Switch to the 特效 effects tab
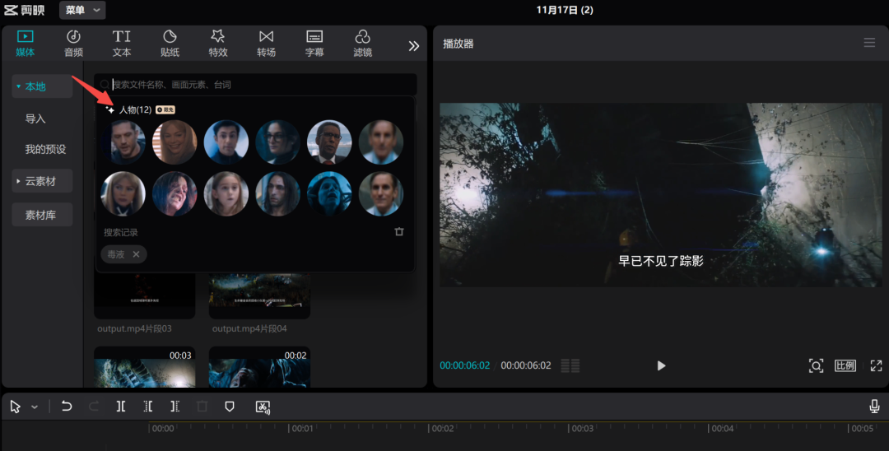 click(217, 43)
